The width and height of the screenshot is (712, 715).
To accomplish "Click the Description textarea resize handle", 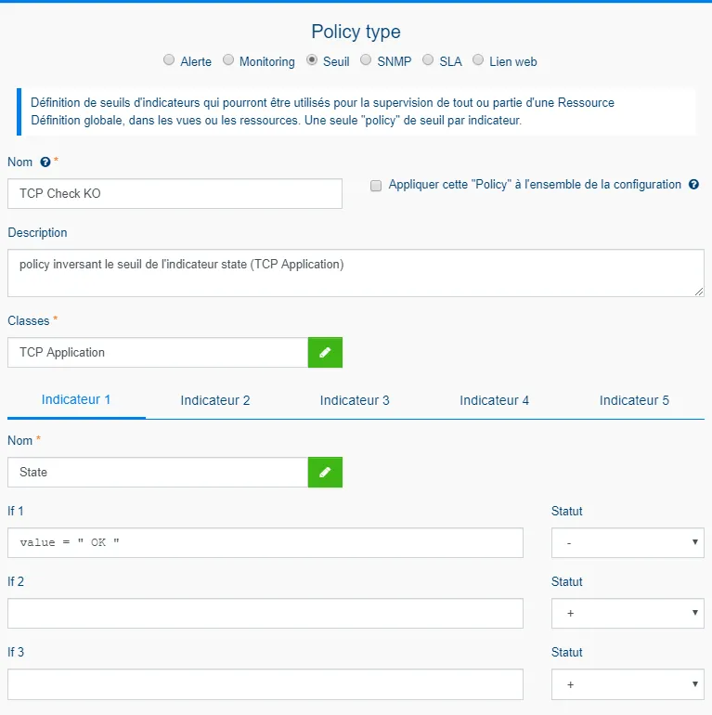I will [x=699, y=292].
